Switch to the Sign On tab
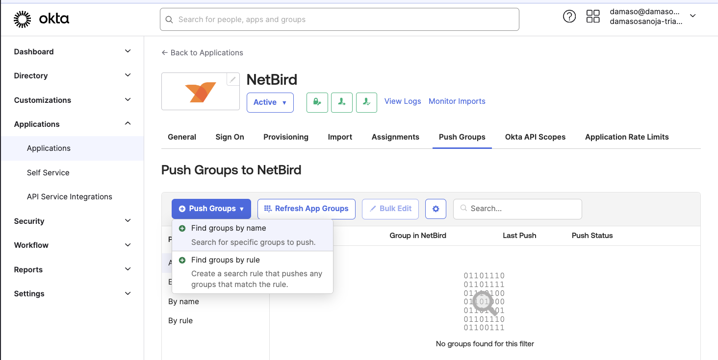The height and width of the screenshot is (360, 718). [230, 137]
